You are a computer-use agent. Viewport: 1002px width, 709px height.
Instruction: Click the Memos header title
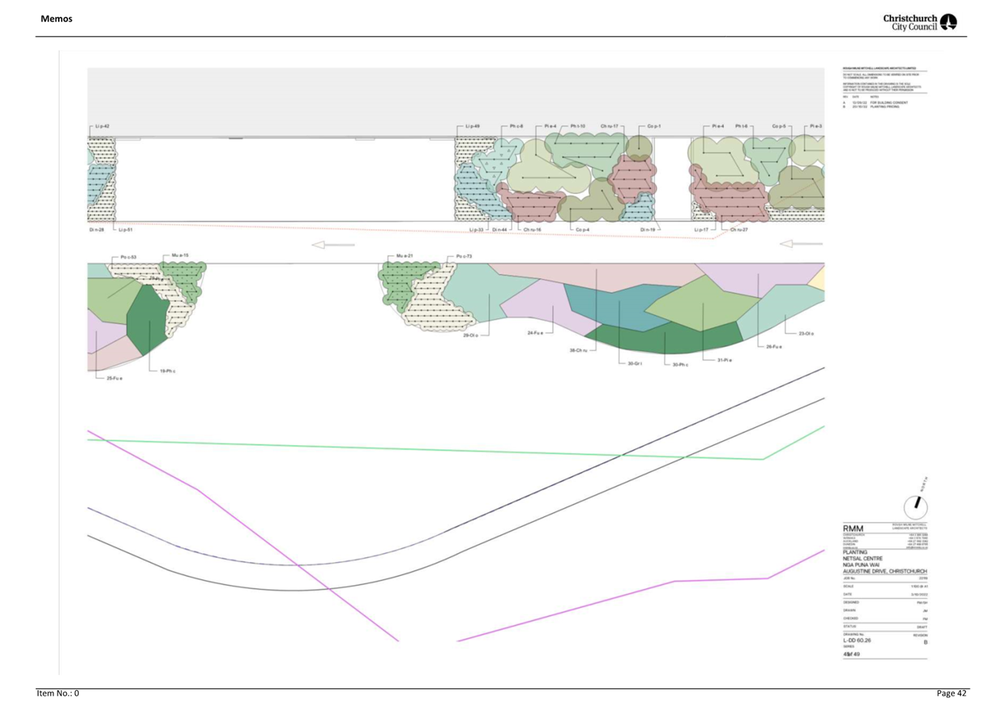(x=57, y=19)
